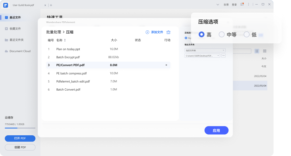Screen dimensions: 291x156
Task: Click the 反馈 feedback link
Action: pyautogui.click(x=226, y=5)
